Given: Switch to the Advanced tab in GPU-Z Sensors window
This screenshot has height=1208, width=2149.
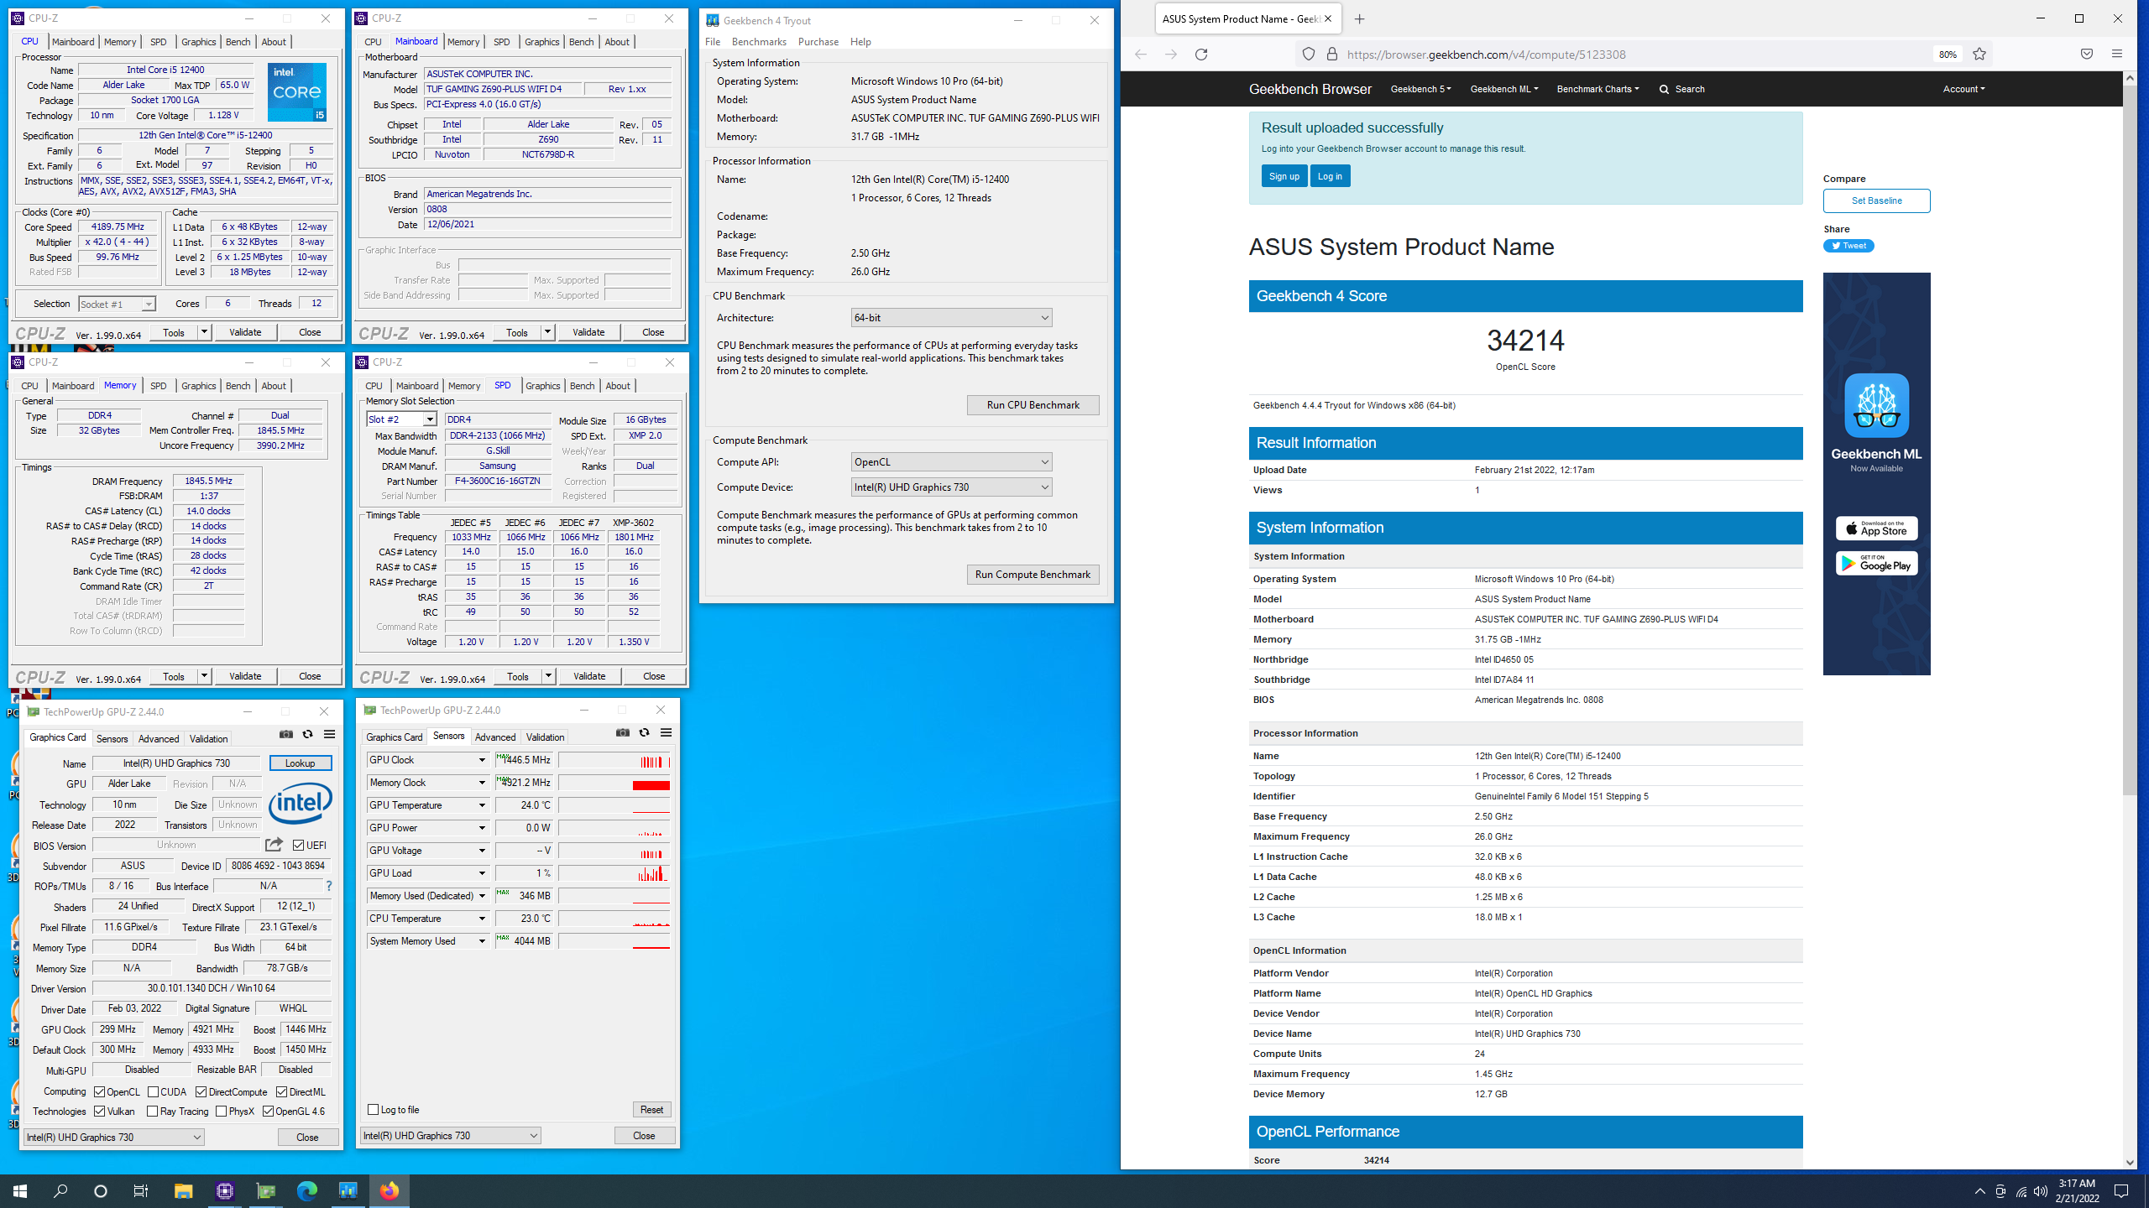Looking at the screenshot, I should pyautogui.click(x=495, y=737).
